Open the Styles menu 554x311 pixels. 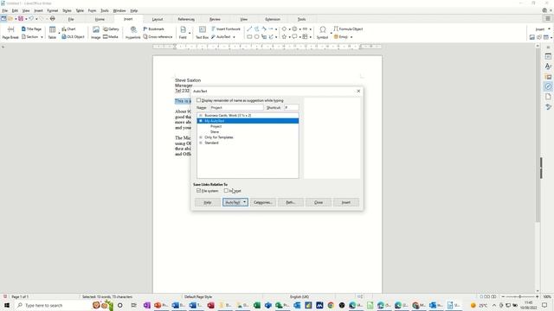[x=67, y=10]
